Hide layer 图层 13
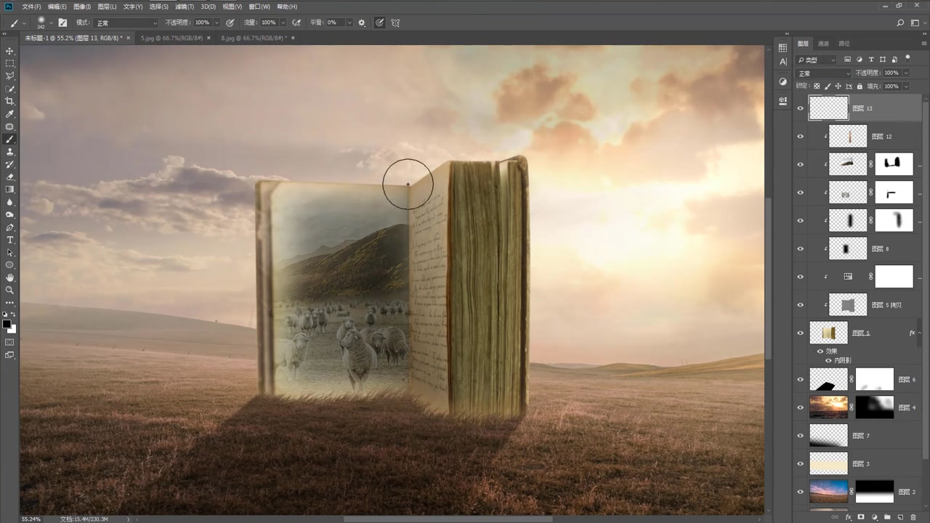 (800, 108)
